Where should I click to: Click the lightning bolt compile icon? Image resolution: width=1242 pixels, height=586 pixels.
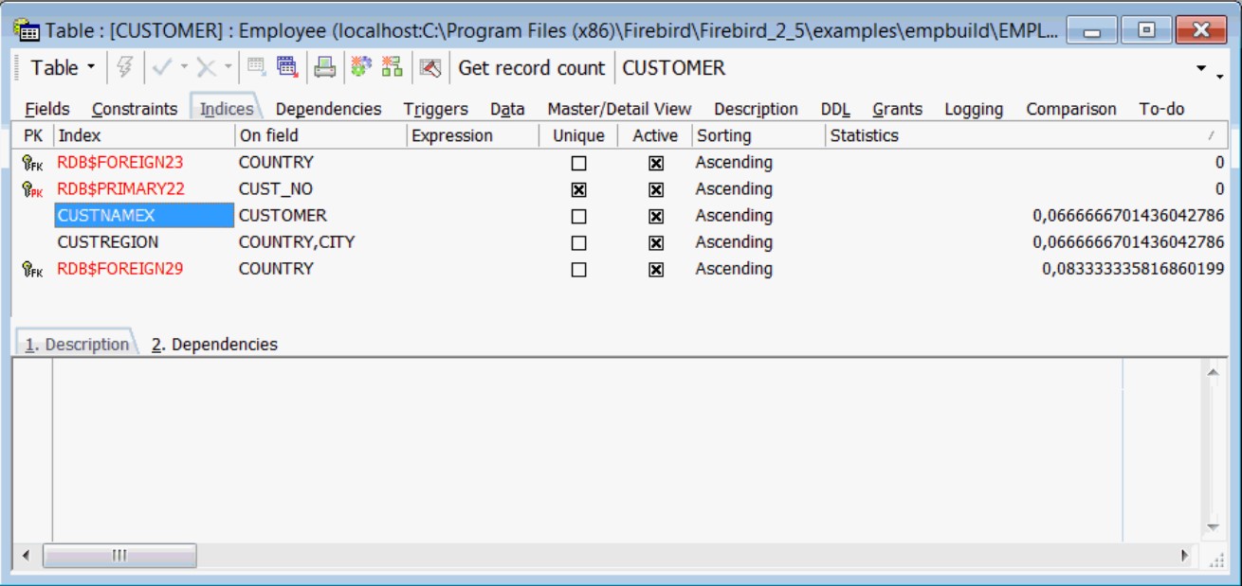[124, 68]
